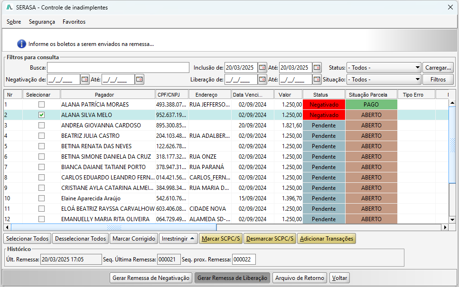This screenshot has width=459, height=287.
Task: Sort by Situação Parcela column header
Action: point(371,95)
